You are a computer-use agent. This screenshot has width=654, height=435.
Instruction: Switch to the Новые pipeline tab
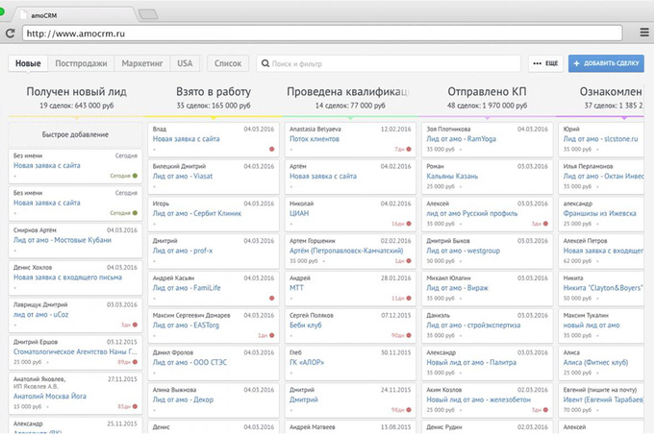28,63
